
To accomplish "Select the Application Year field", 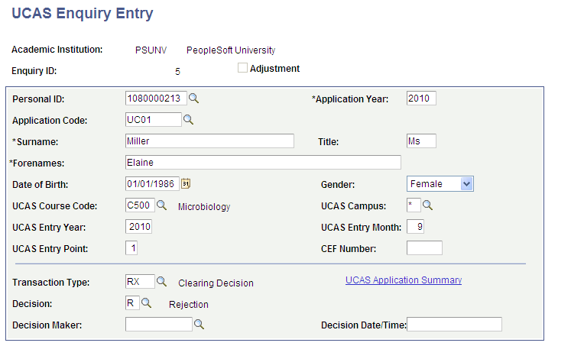I will pos(420,98).
